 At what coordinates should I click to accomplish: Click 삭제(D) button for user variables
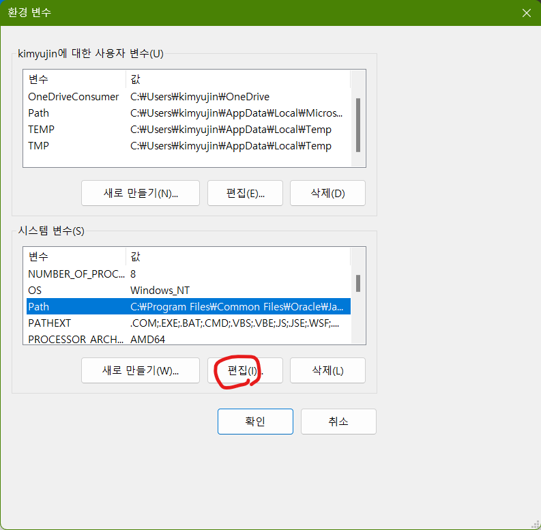327,193
